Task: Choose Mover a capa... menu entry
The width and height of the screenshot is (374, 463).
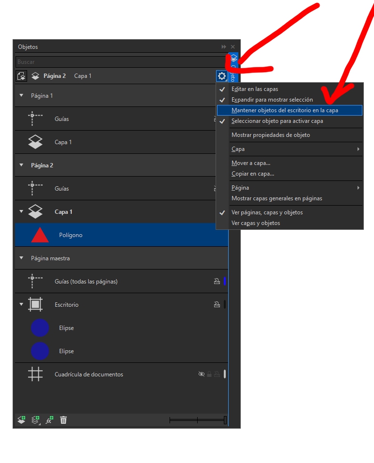Action: point(251,163)
